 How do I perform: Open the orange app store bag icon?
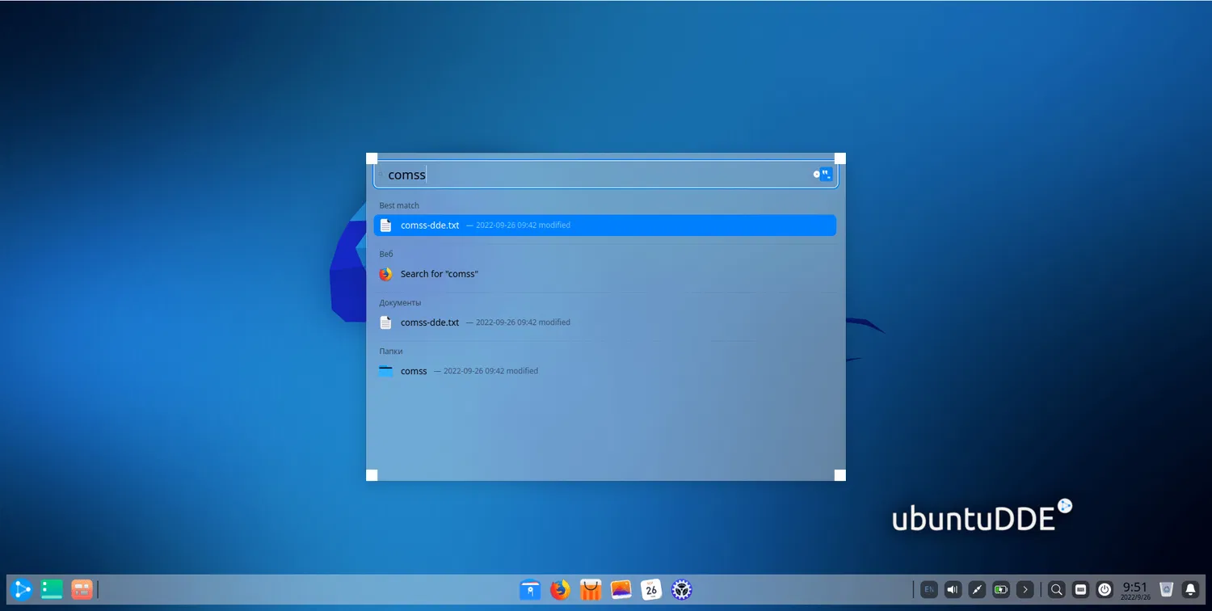pos(591,589)
